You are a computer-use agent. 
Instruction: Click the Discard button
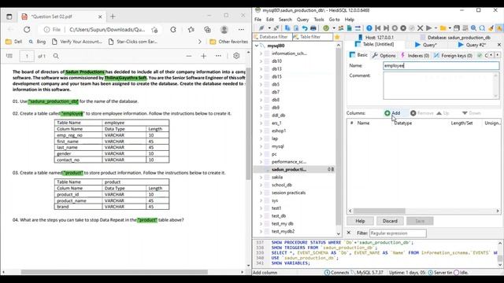(x=390, y=221)
